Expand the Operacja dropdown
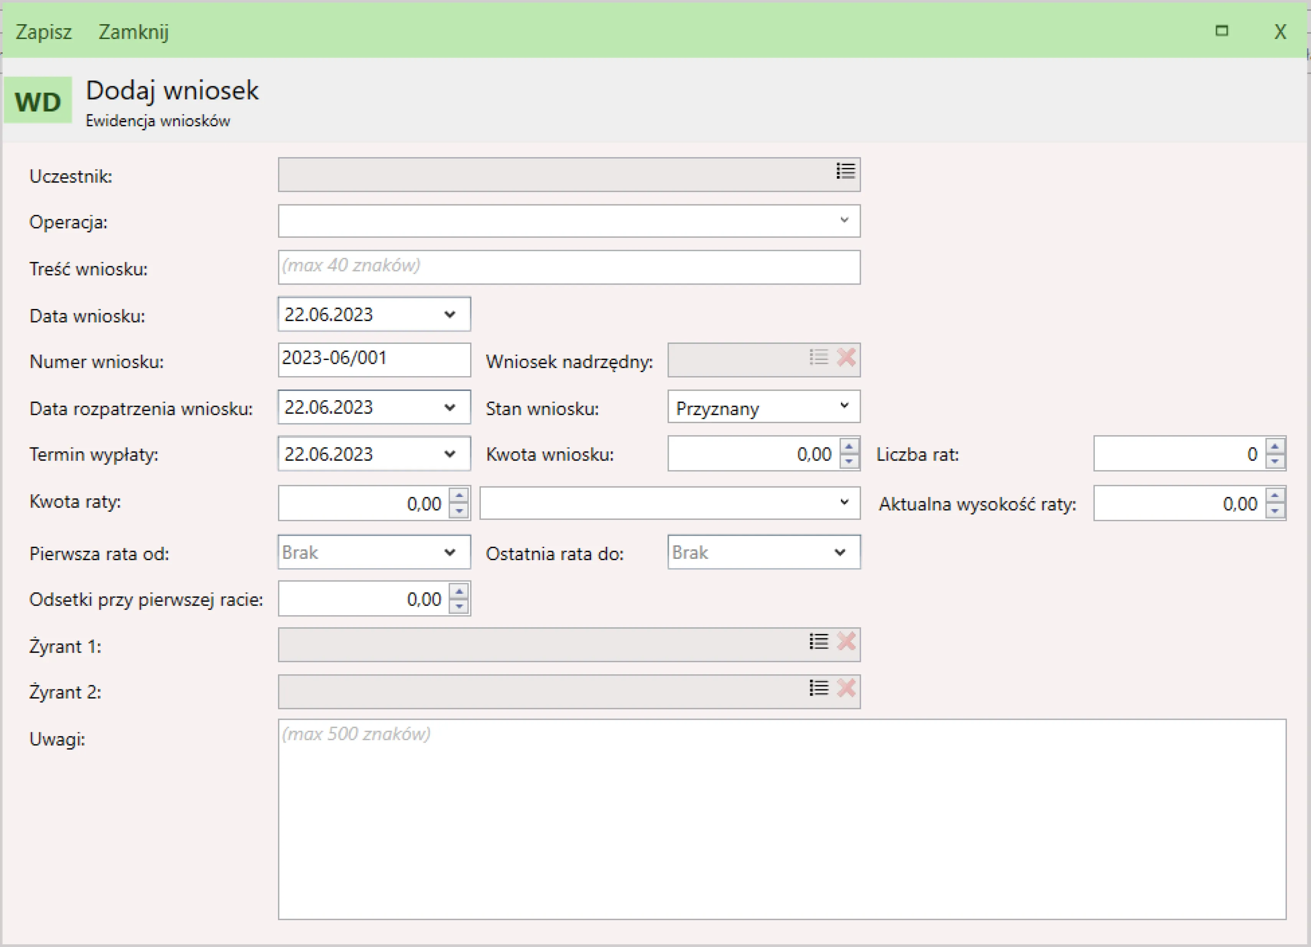The width and height of the screenshot is (1311, 947). coord(844,220)
